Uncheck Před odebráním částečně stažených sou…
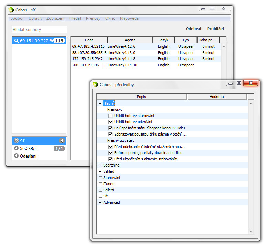The width and height of the screenshot is (266, 246). click(110, 147)
